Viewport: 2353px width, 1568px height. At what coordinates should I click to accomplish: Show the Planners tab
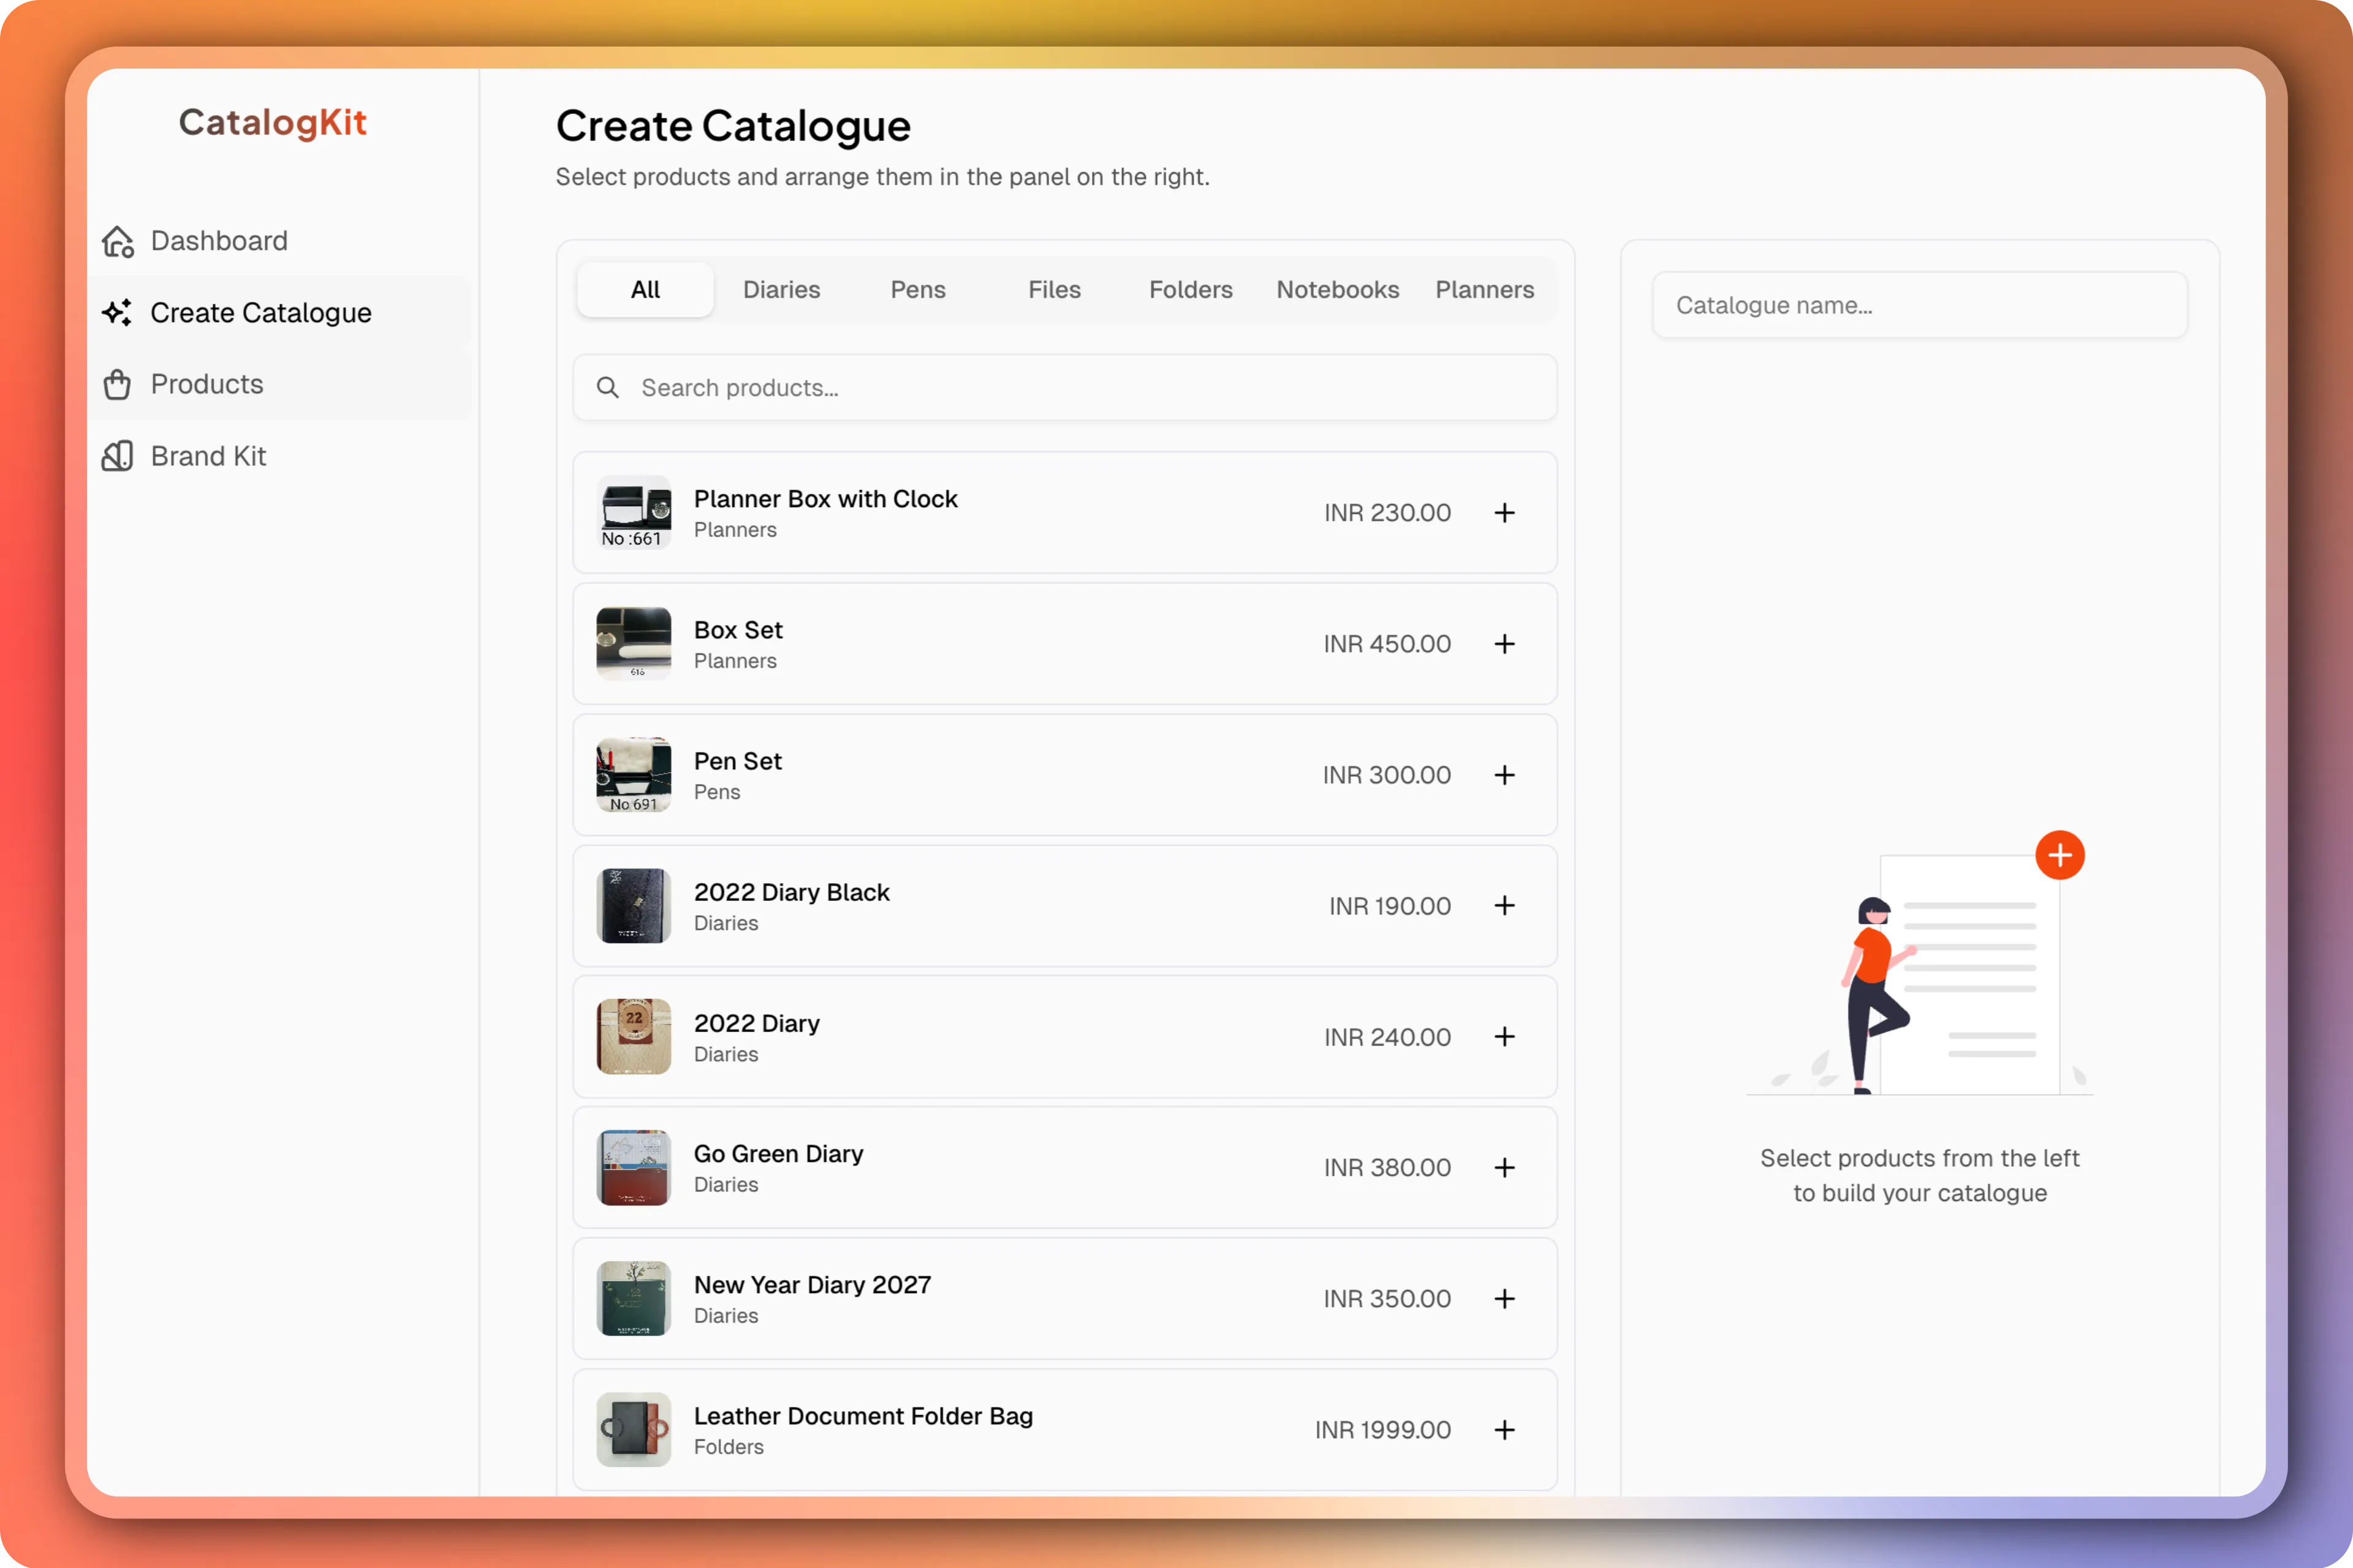pyautogui.click(x=1485, y=290)
